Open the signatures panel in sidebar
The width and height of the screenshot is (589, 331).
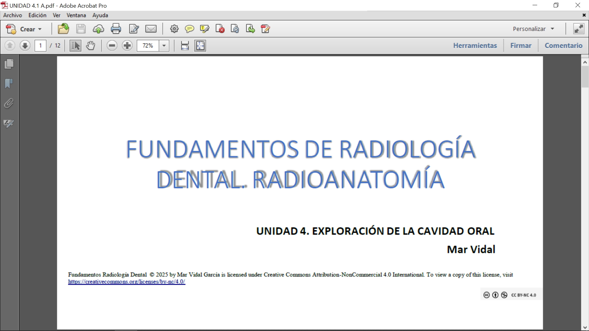(9, 124)
